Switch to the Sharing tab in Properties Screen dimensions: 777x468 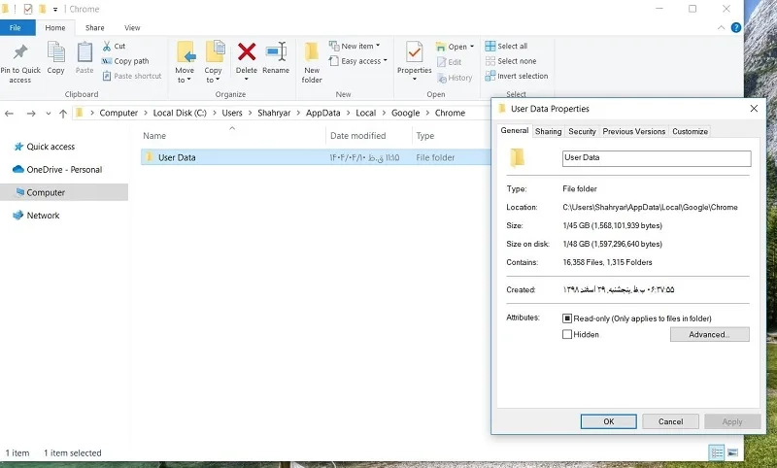point(548,131)
